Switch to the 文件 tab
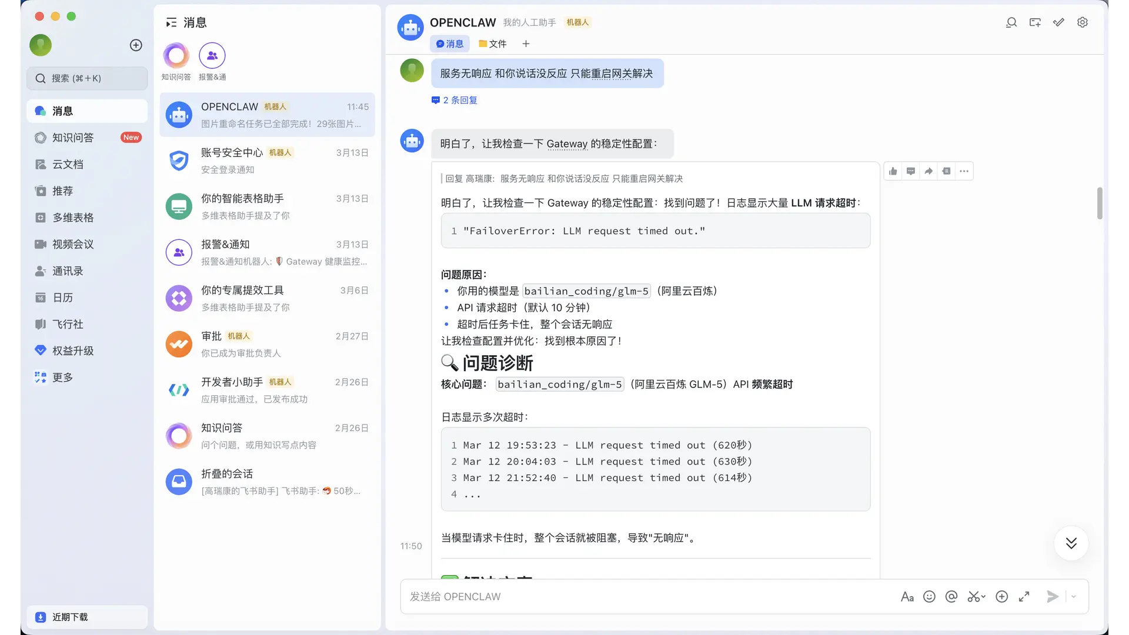This screenshot has width=1129, height=635. pyautogui.click(x=493, y=44)
